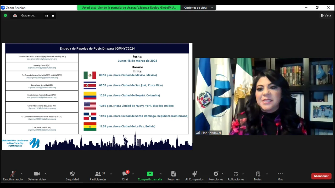The height and width of the screenshot is (188, 335).
Task: Launch AI Companion
Action: click(x=194, y=174)
